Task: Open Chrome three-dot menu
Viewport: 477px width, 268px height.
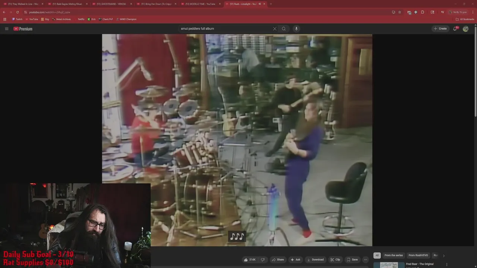Action: 473,12
